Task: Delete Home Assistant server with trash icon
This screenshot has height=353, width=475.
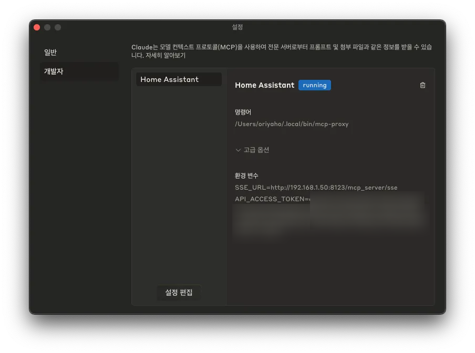Action: (422, 85)
